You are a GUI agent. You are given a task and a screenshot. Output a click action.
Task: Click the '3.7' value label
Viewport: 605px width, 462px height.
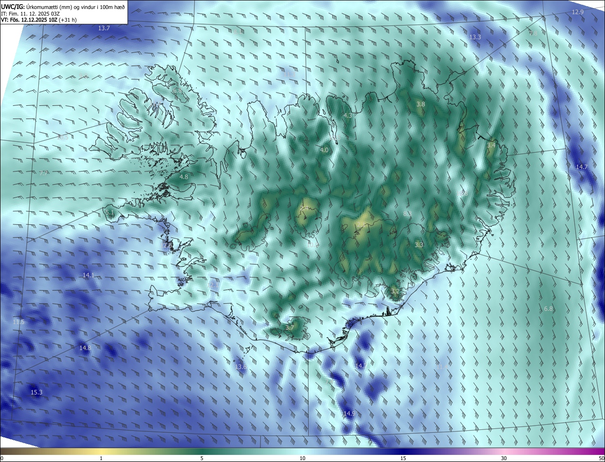coord(290,327)
